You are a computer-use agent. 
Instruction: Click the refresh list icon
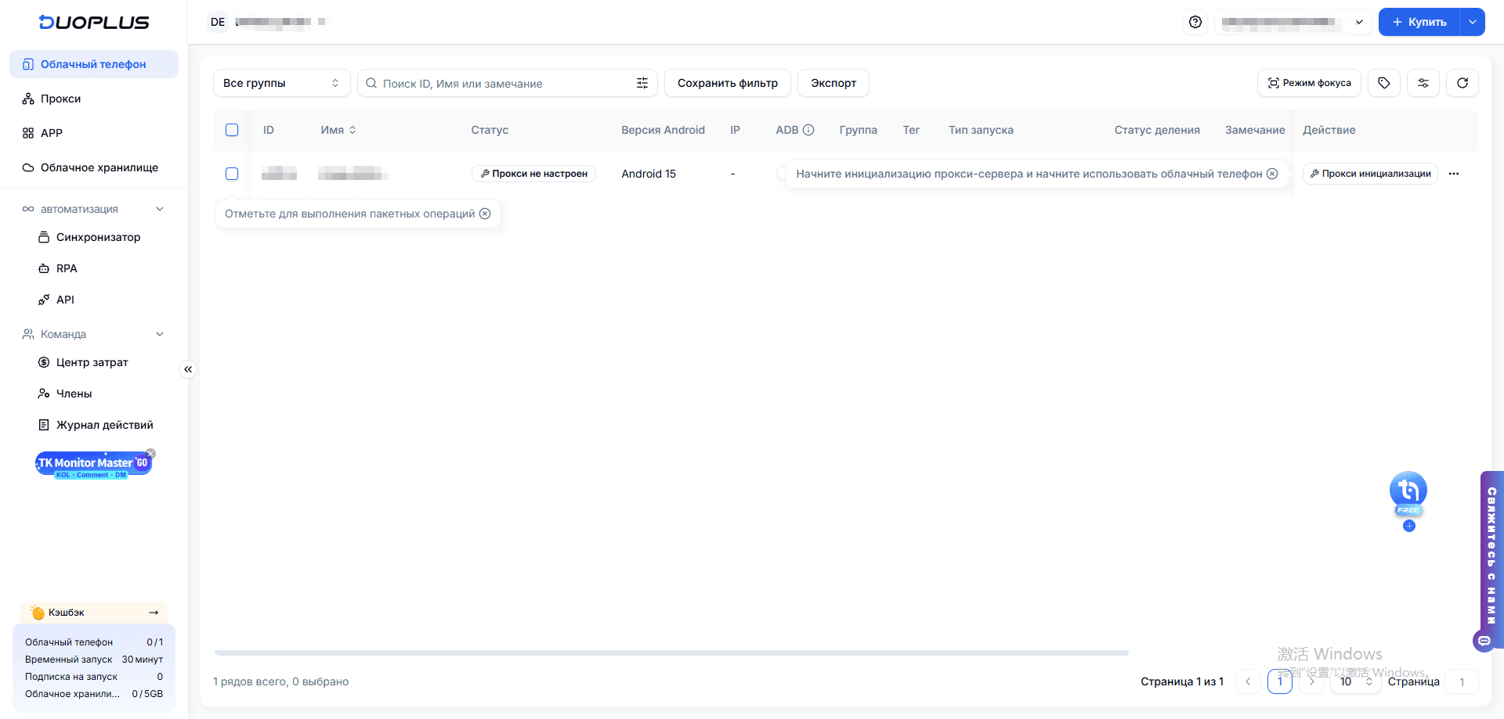point(1462,83)
